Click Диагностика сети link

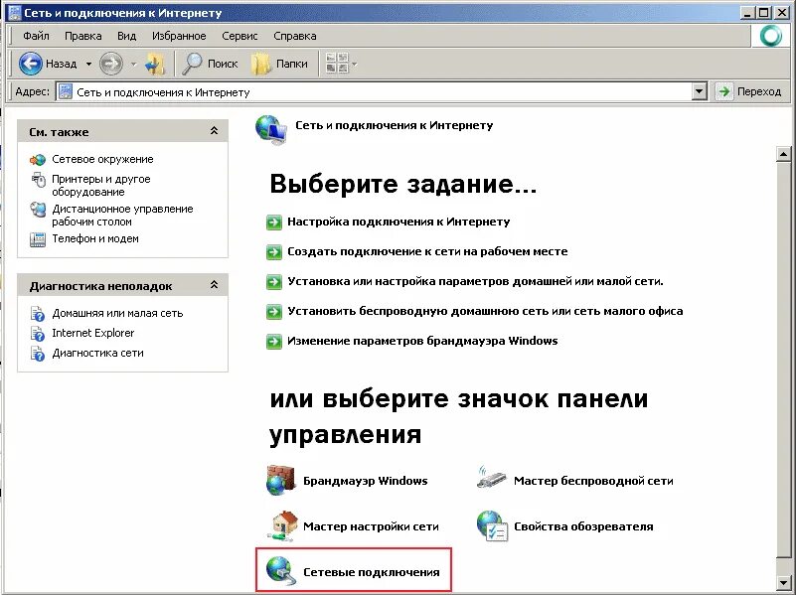click(97, 353)
